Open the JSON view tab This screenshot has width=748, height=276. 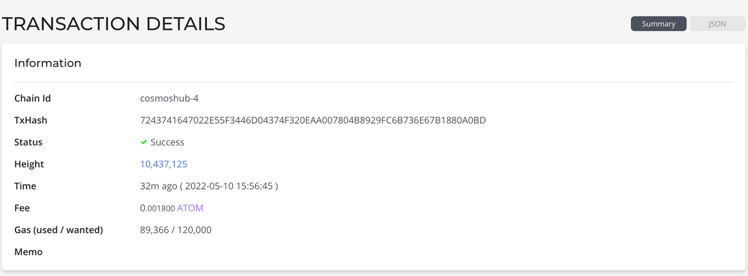pos(717,24)
